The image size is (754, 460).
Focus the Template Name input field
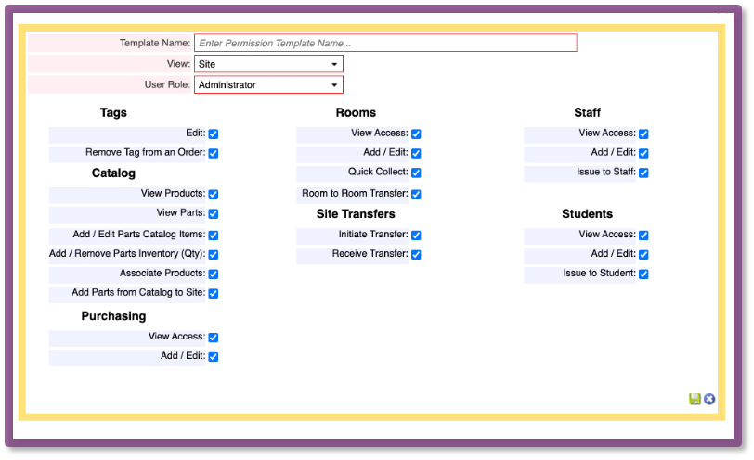[385, 43]
